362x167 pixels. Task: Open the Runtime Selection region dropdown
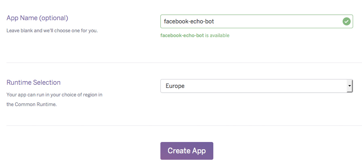257,86
